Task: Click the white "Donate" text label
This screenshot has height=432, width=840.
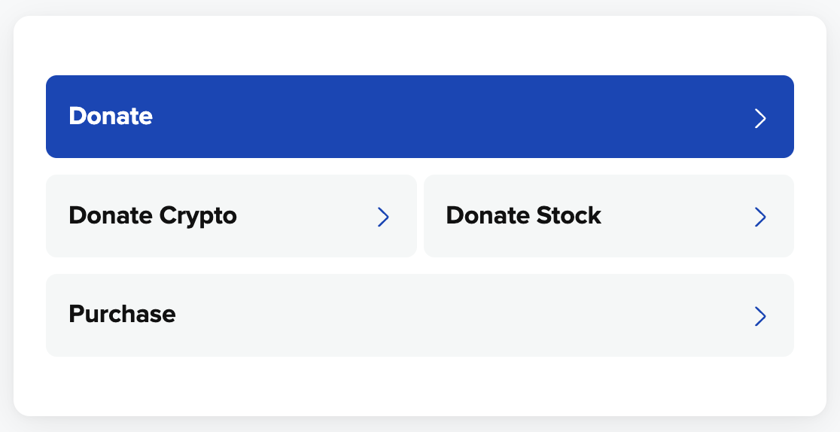Action: coord(111,117)
